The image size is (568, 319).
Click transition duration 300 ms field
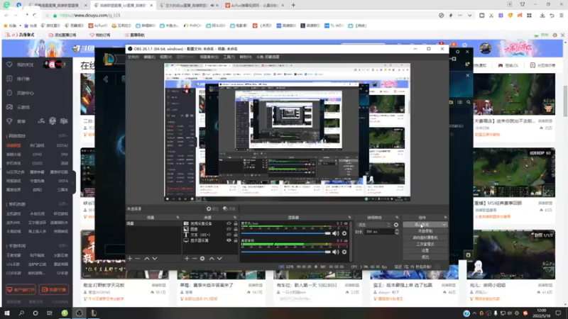pyautogui.click(x=378, y=232)
